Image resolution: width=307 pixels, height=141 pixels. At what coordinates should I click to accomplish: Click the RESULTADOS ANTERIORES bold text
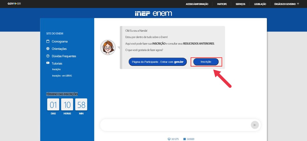[x=198, y=43]
